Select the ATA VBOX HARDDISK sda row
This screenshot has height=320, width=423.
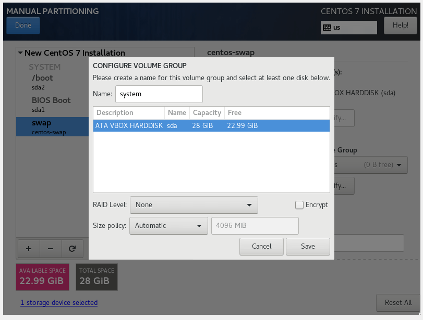pyautogui.click(x=211, y=126)
